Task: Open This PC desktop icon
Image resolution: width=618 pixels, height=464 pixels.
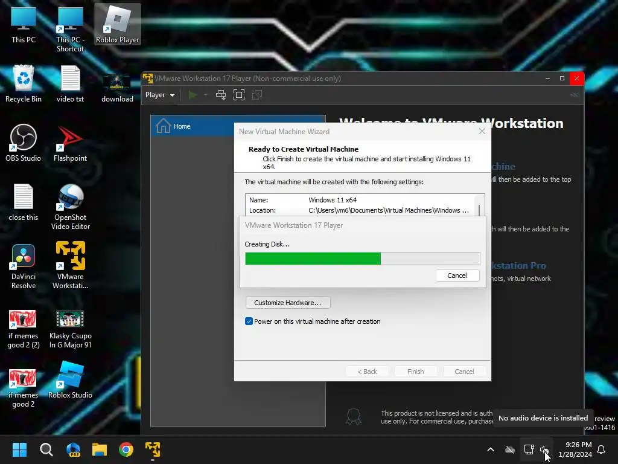Action: coord(24,25)
